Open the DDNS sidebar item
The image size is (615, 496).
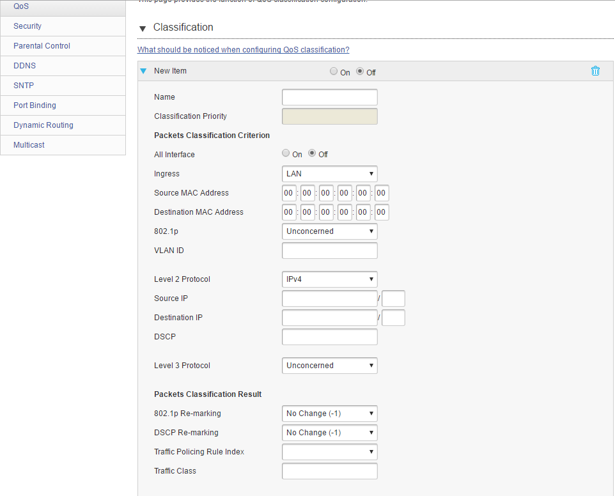click(x=63, y=66)
